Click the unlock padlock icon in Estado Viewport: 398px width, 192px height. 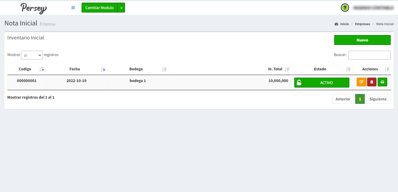(x=299, y=83)
